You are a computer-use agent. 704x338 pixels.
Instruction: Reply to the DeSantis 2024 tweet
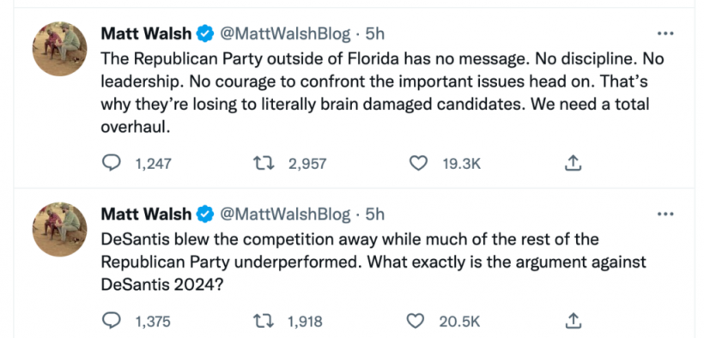pyautogui.click(x=112, y=321)
